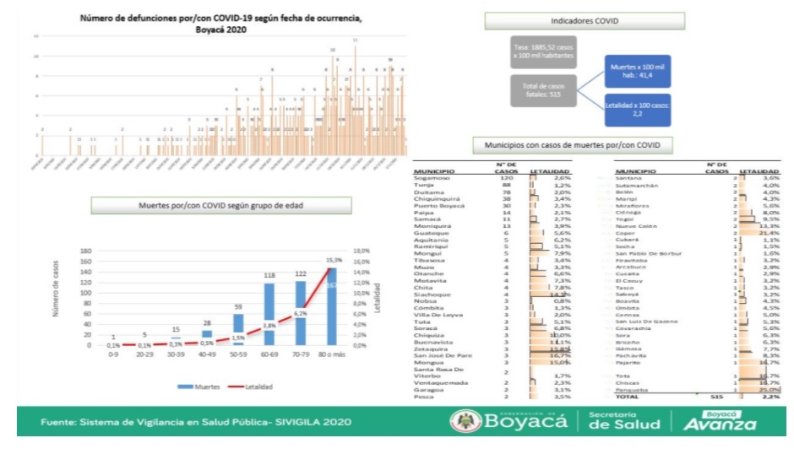Select the Tasa 1885,52 casos gray box

coord(542,51)
